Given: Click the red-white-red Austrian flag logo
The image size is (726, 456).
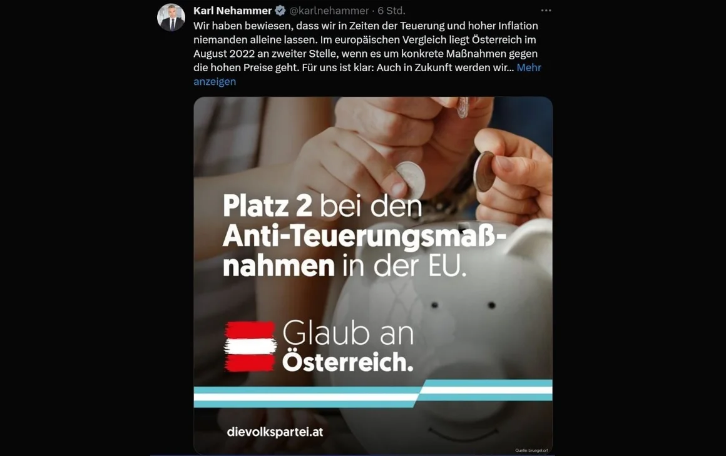Looking at the screenshot, I should 250,347.
